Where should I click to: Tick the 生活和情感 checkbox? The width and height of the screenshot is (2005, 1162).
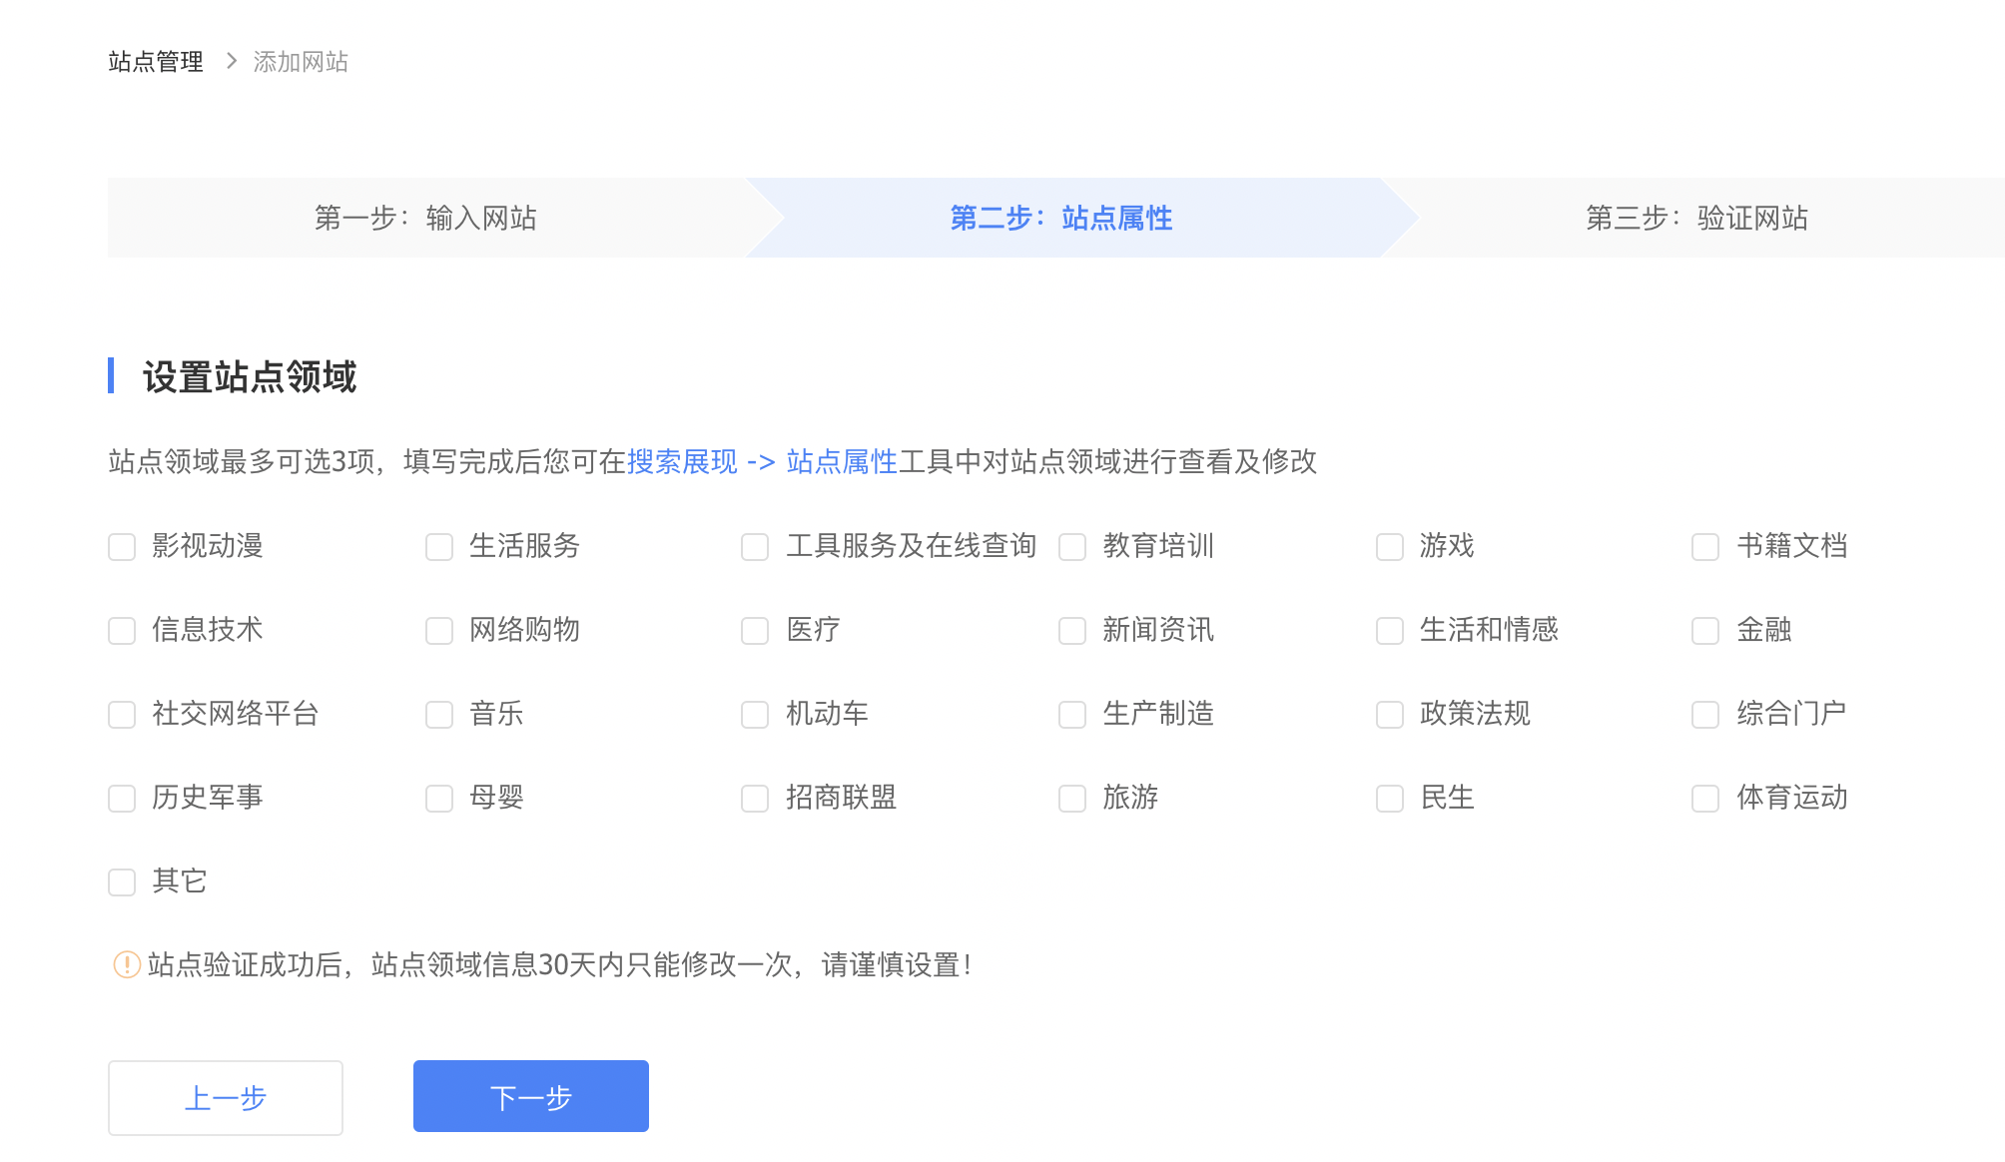[1390, 631]
